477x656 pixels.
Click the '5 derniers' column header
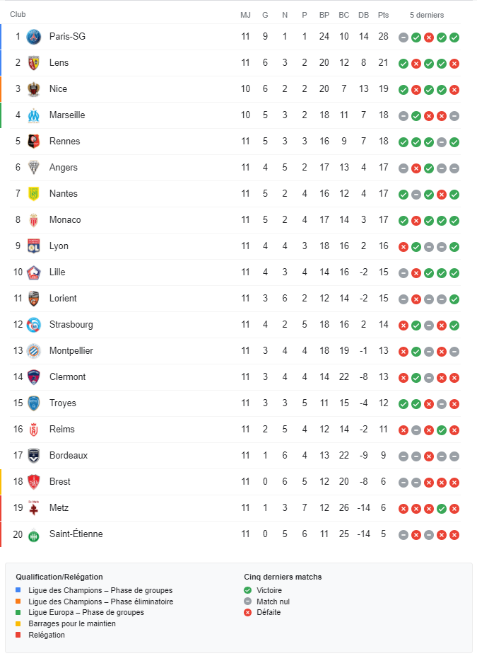[x=427, y=15]
